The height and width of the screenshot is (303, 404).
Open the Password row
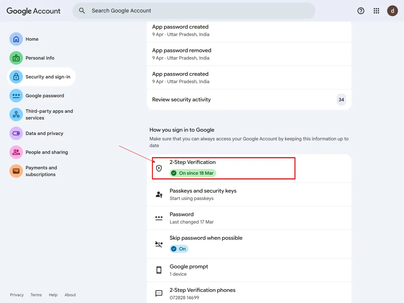[x=249, y=218]
